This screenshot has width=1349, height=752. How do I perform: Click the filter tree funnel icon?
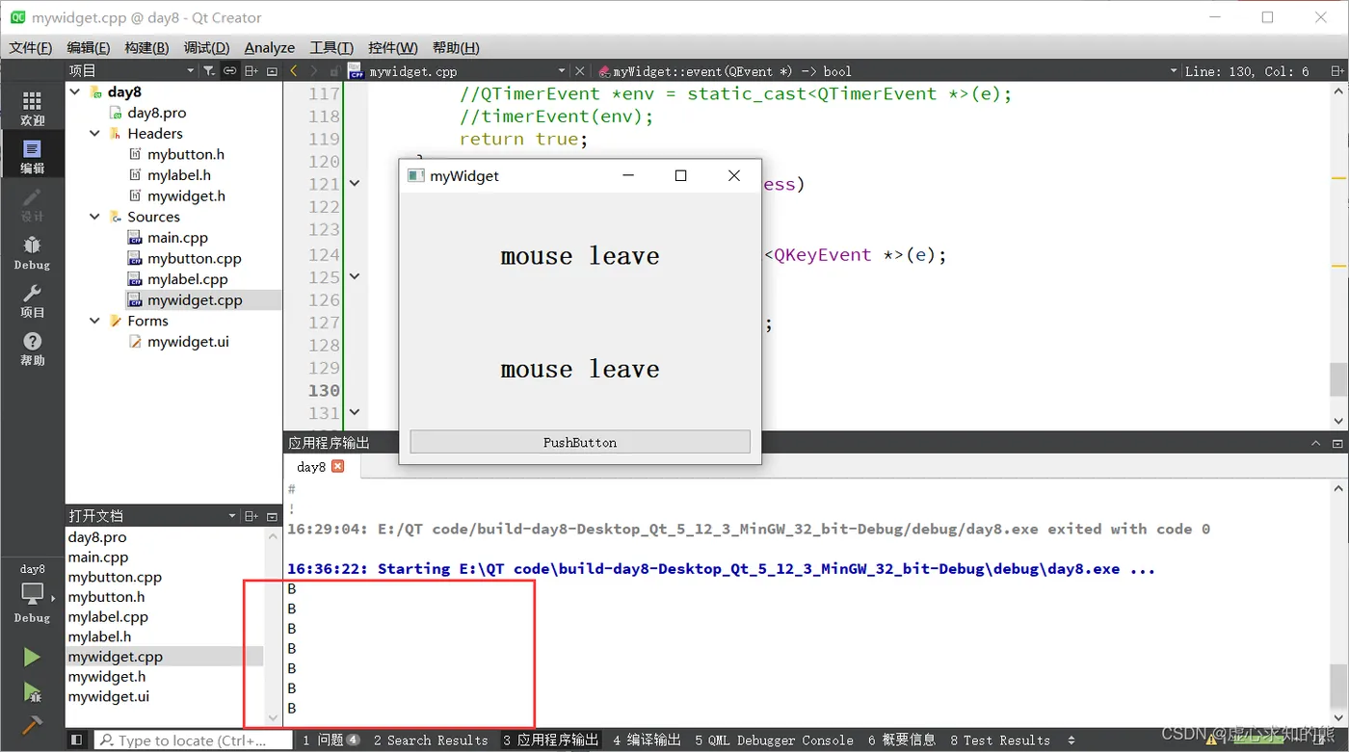(208, 70)
